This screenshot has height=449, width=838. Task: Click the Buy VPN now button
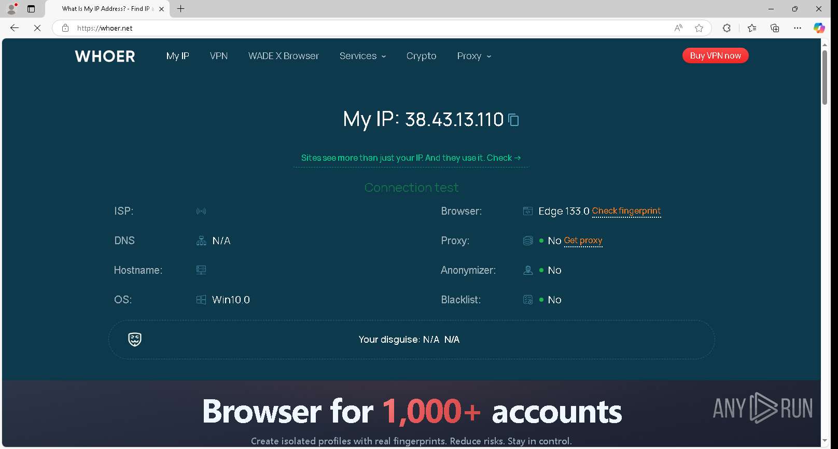point(716,55)
